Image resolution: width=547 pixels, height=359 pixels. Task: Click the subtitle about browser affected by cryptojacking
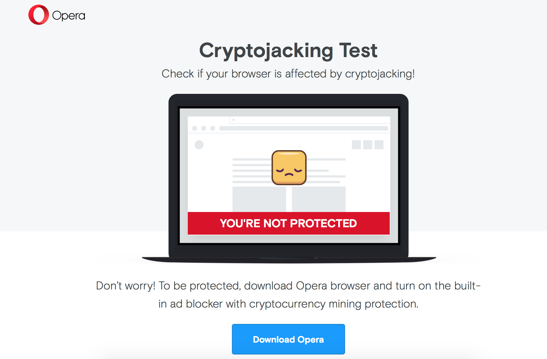pos(288,74)
